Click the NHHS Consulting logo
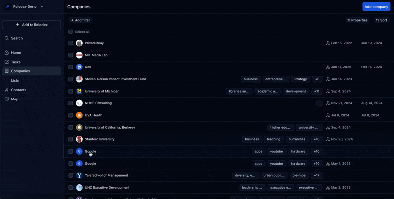 pos(79,103)
